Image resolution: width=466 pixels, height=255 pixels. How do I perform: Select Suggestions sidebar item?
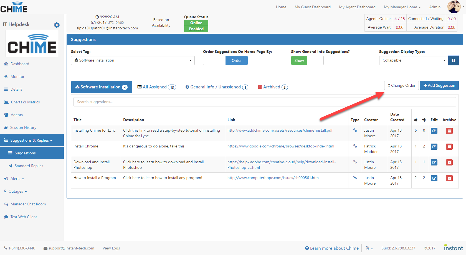(32, 153)
